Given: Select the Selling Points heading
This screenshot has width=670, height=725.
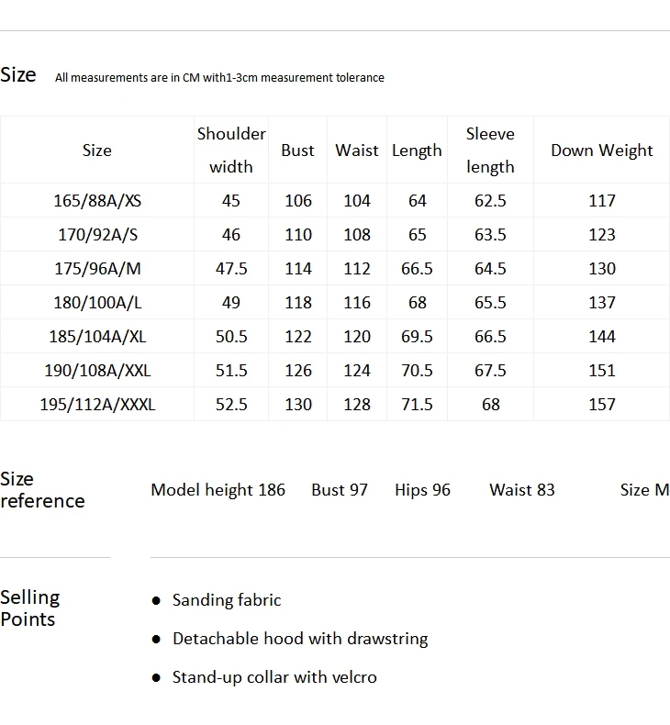Looking at the screenshot, I should (30, 608).
